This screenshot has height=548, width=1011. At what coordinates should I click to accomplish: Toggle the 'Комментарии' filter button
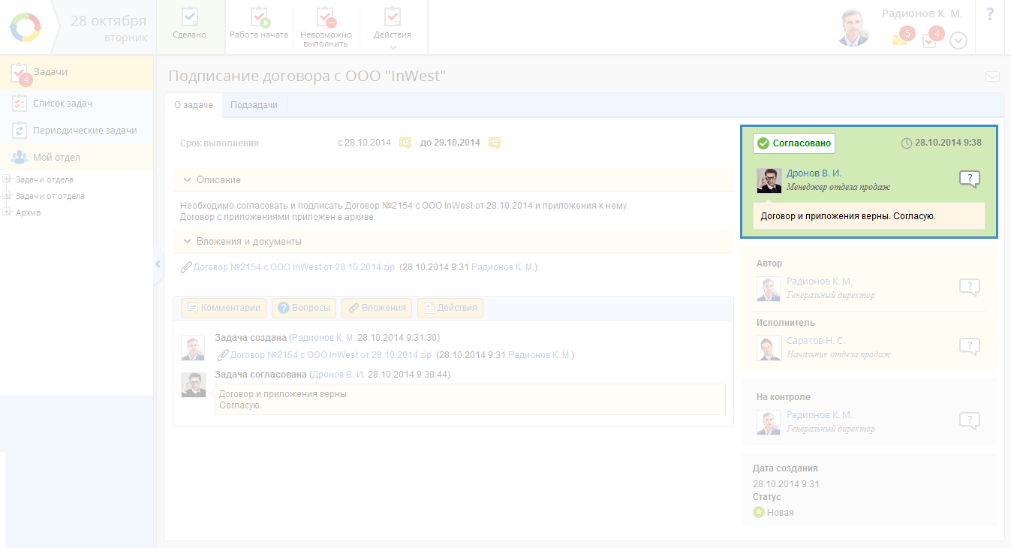[224, 308]
